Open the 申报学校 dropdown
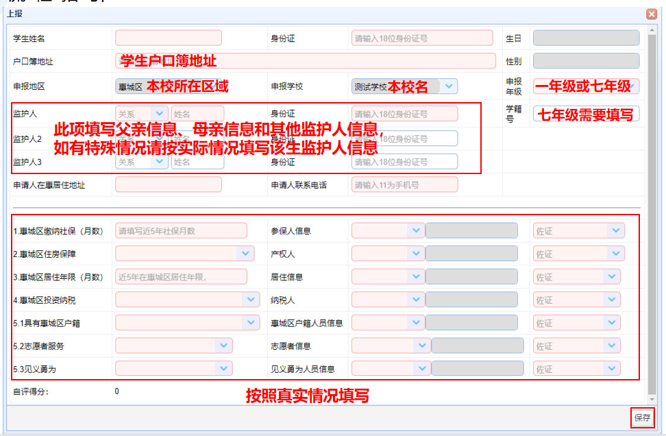This screenshot has height=436, width=666. (449, 86)
